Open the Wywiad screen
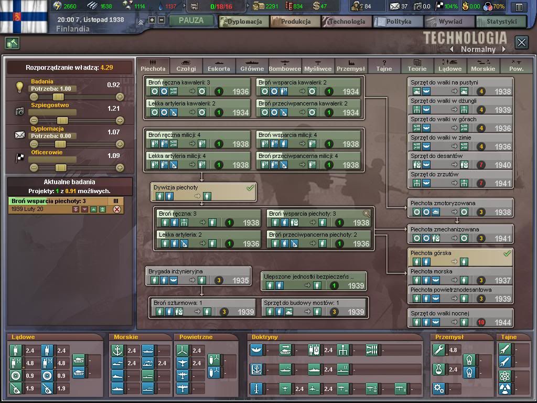This screenshot has width=537, height=403. (449, 22)
